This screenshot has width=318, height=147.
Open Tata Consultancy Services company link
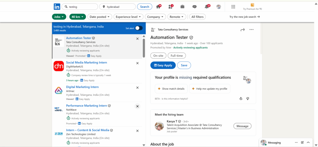tap(173, 29)
